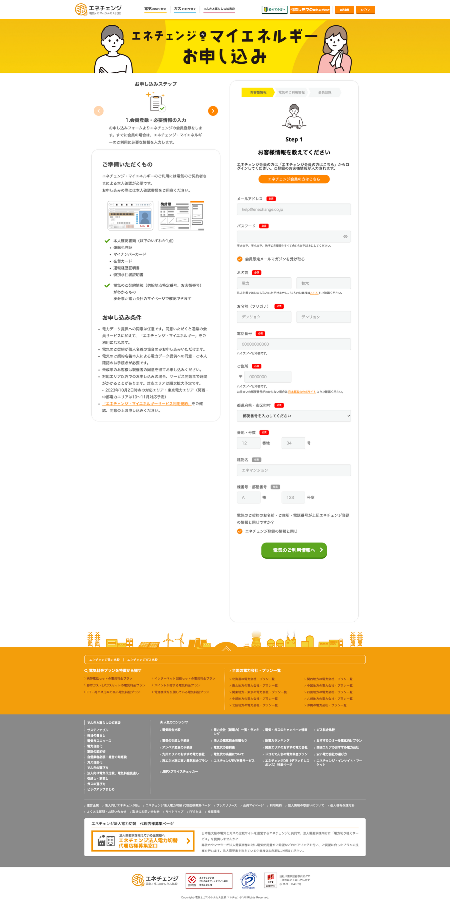Open 携帯電話セットの電気料金プラン link
The width and height of the screenshot is (450, 901).
[x=109, y=678]
